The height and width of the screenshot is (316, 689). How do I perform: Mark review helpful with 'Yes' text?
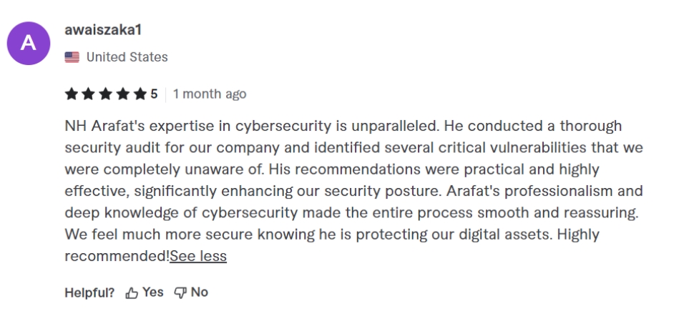152,292
